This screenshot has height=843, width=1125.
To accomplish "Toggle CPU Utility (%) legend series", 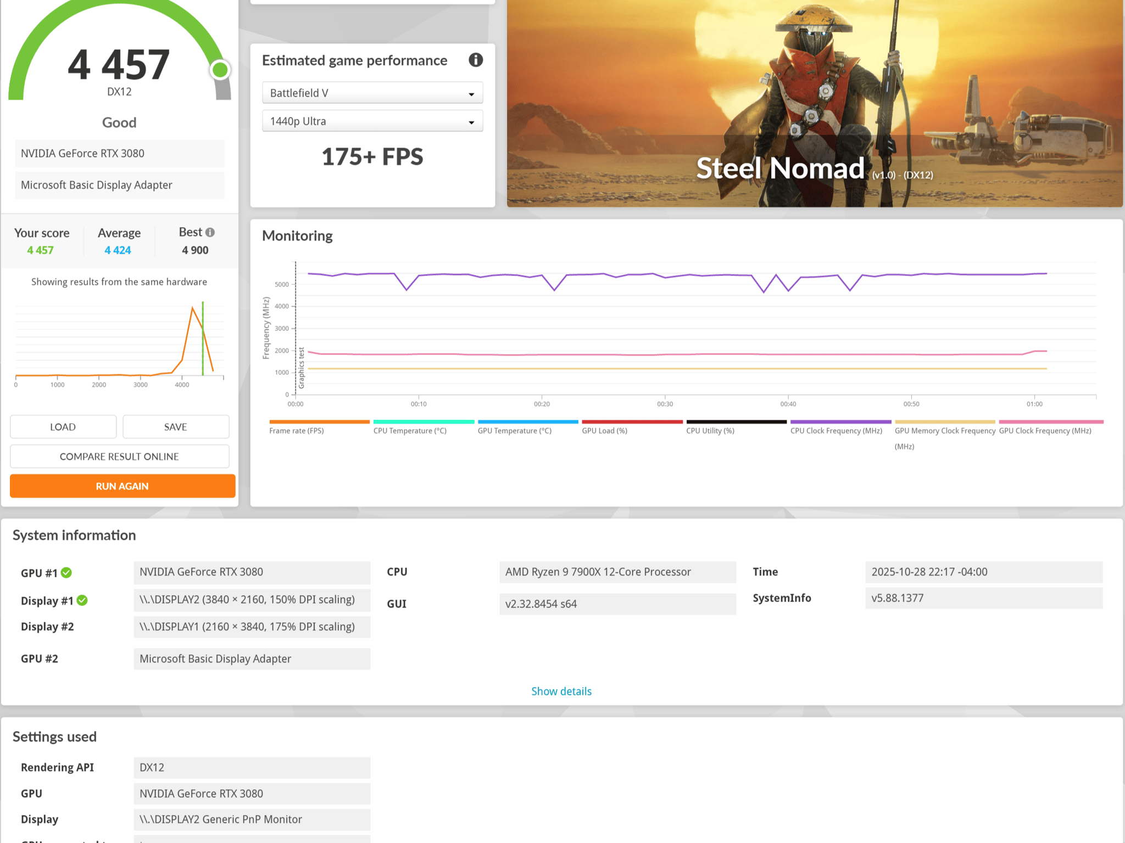I will [x=737, y=428].
